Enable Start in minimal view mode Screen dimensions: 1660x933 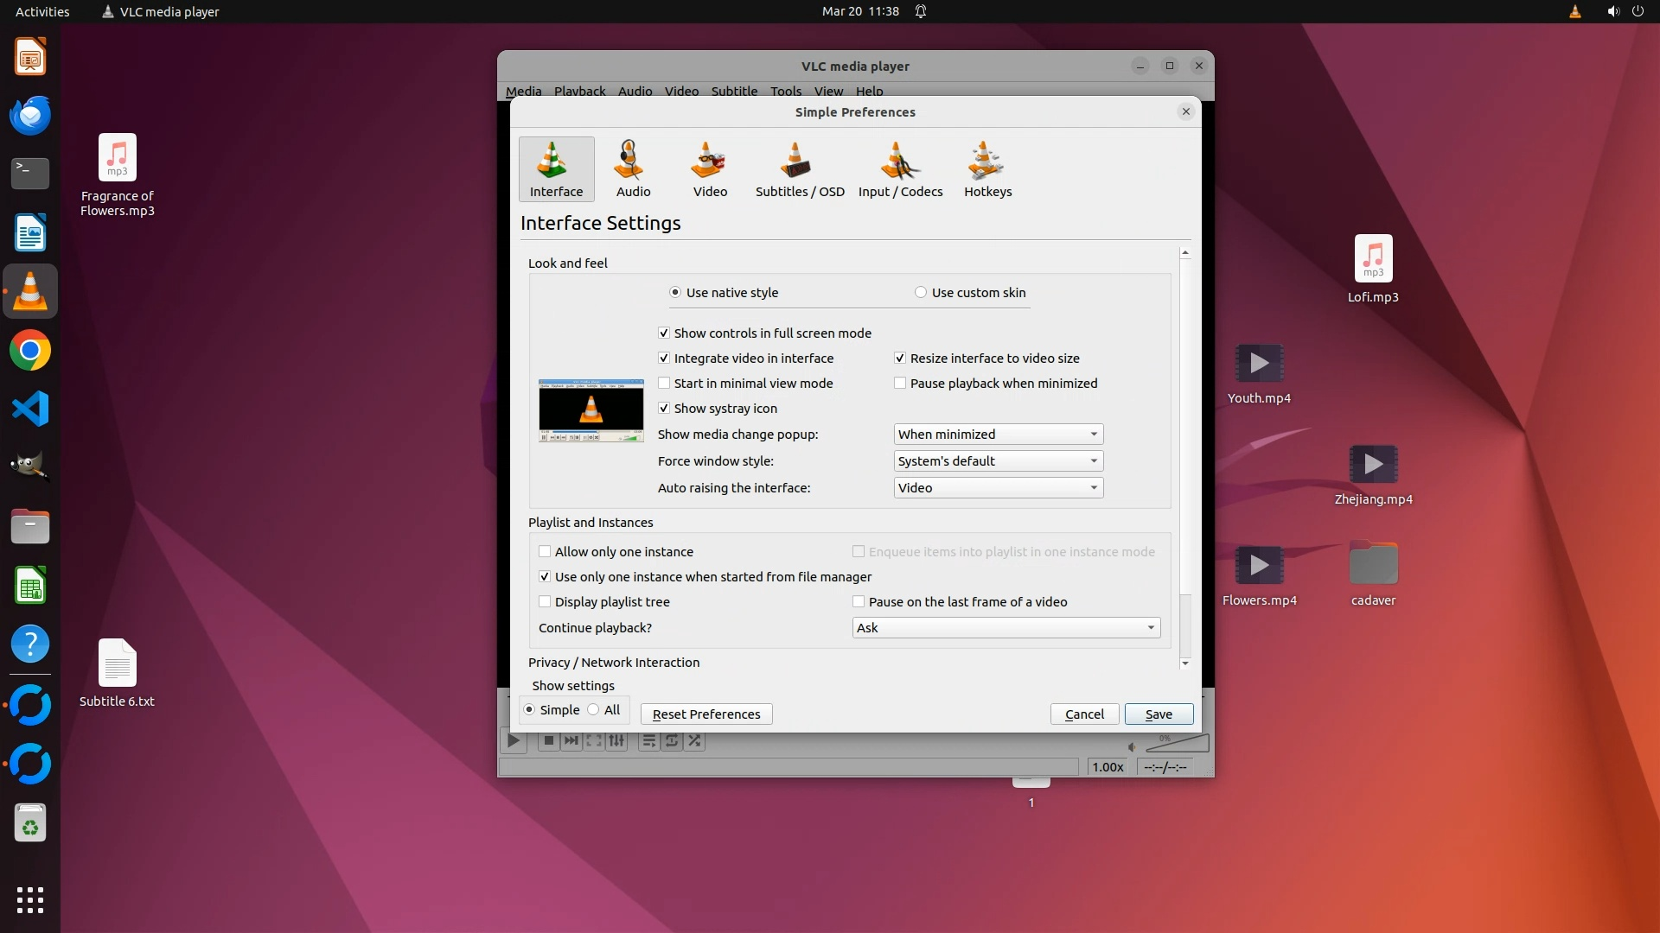pyautogui.click(x=664, y=384)
